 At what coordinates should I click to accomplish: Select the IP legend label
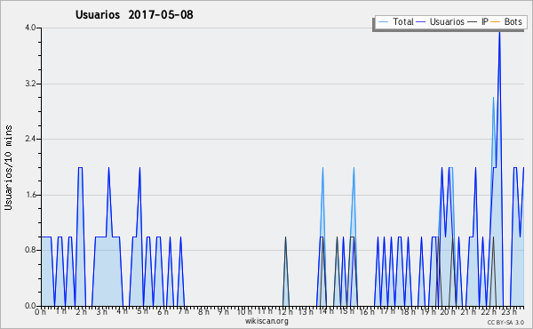tap(485, 21)
